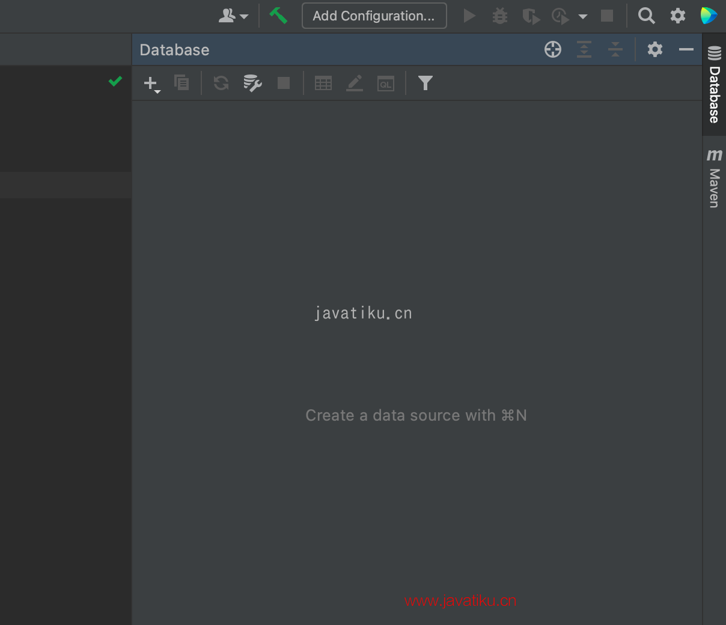
Task: Open the Search Everywhere magnifier
Action: (x=646, y=16)
